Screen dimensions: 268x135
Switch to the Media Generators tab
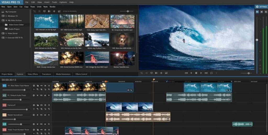pyautogui.click(x=63, y=74)
